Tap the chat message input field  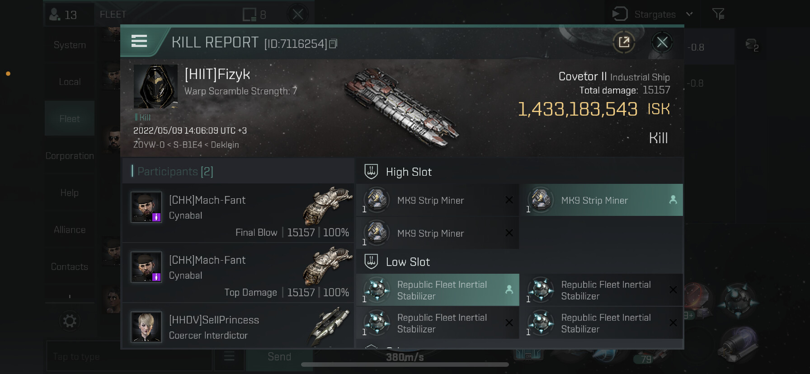point(129,357)
